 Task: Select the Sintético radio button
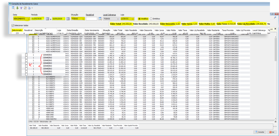[151, 19]
